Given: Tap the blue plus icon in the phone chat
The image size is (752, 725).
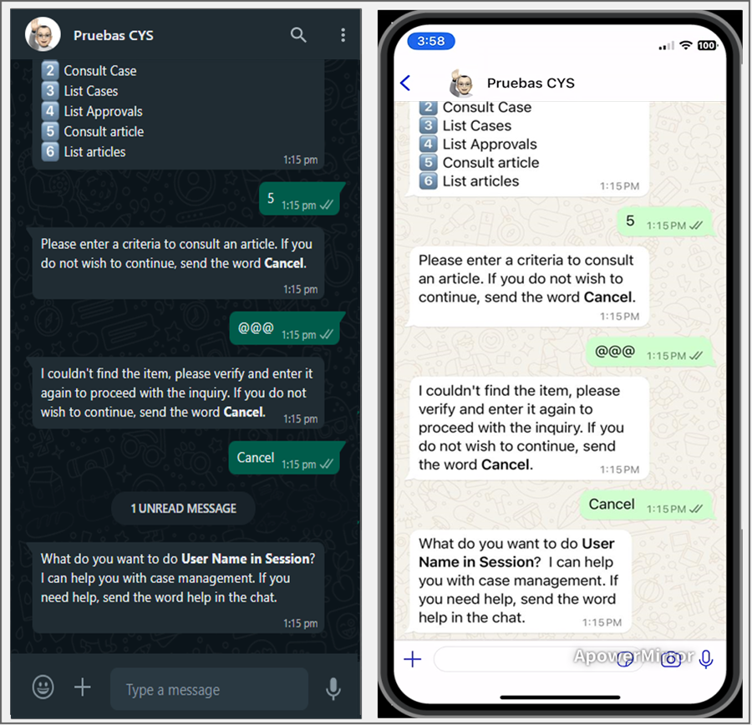Looking at the screenshot, I should tap(413, 659).
